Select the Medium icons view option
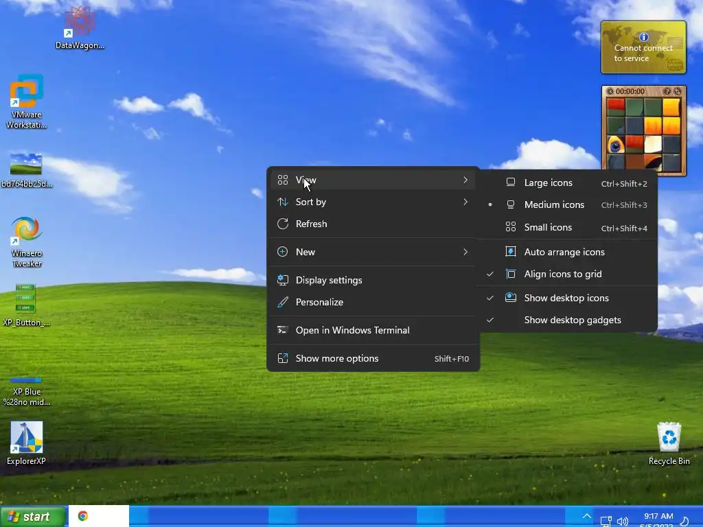703x527 pixels. pyautogui.click(x=568, y=204)
